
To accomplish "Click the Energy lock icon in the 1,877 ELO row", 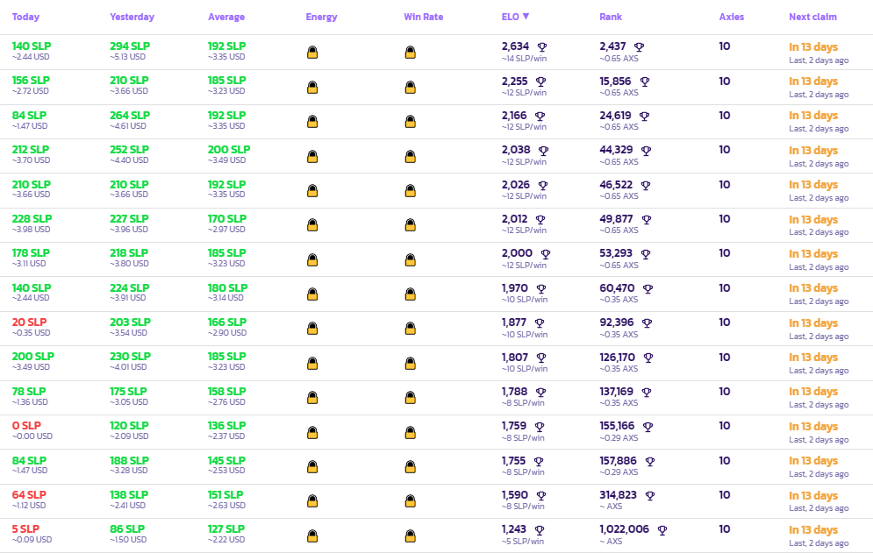I will tap(312, 329).
